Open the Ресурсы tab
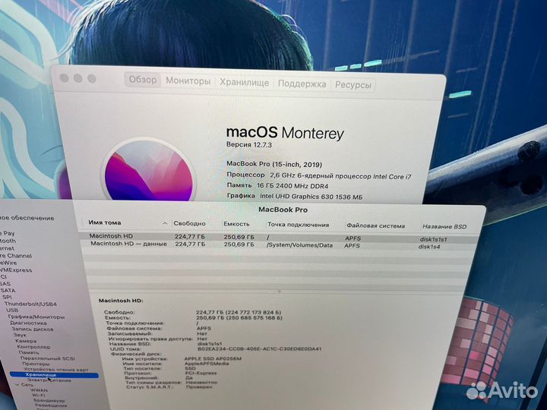The width and height of the screenshot is (547, 410). coord(353,85)
